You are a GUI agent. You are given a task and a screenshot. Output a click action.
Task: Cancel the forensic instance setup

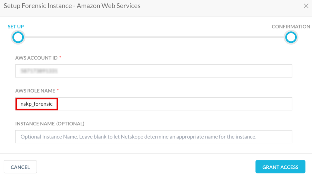point(20,167)
